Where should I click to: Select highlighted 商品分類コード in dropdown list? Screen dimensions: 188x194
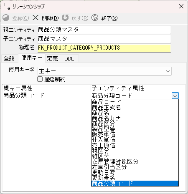pos(135,183)
